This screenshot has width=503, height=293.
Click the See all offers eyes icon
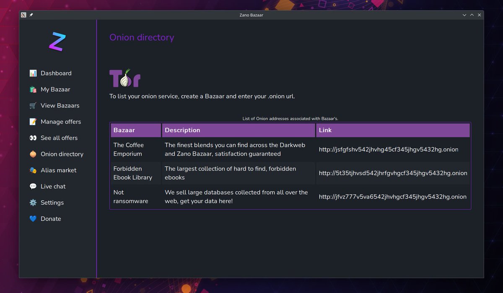coord(33,138)
